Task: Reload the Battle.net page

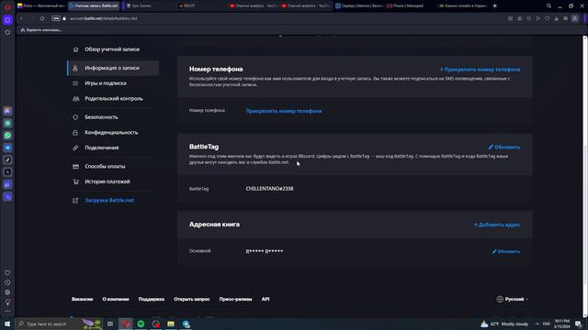Action: [x=42, y=18]
